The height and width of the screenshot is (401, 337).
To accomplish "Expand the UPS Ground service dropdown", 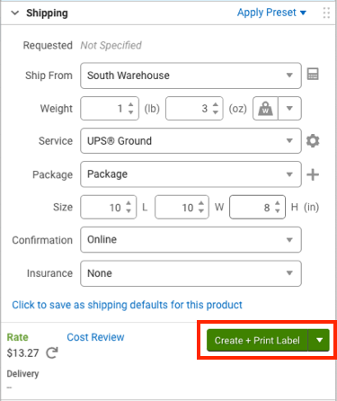I will [191, 141].
